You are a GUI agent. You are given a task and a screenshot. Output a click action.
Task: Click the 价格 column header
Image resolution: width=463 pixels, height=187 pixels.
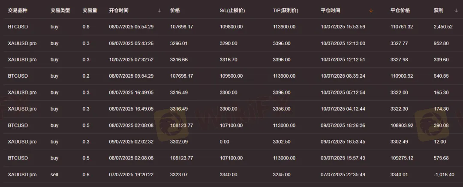point(175,11)
